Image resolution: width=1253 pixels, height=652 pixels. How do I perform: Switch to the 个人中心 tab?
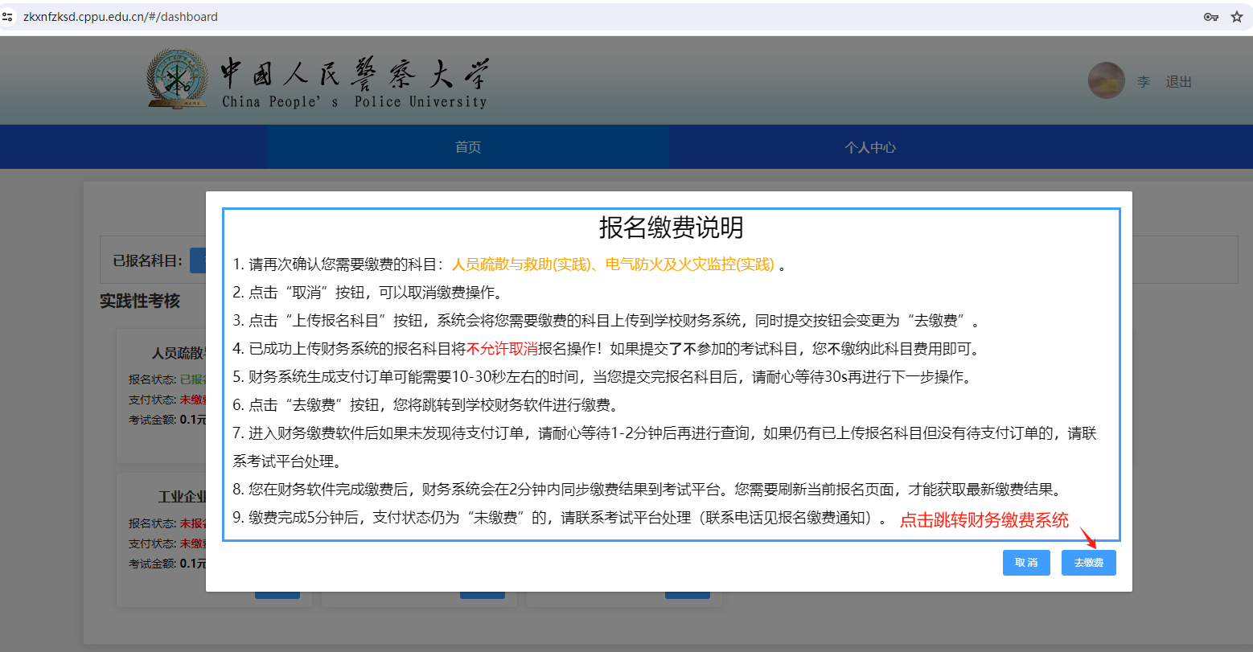tap(870, 146)
